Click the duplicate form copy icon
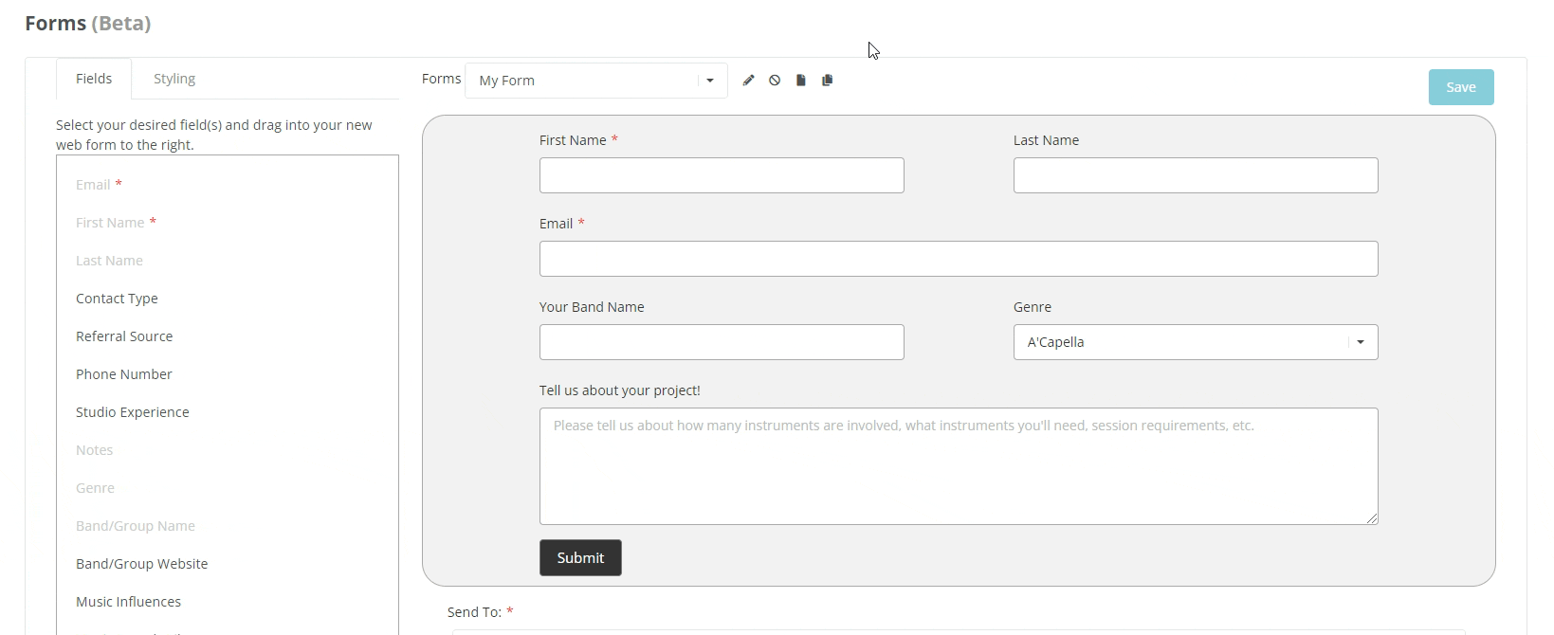This screenshot has width=1554, height=635. tap(828, 81)
